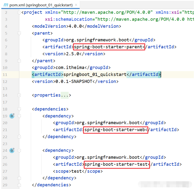Click on spring-boot-starter-web artifact text
The width and height of the screenshot is (196, 189).
[x=115, y=130]
